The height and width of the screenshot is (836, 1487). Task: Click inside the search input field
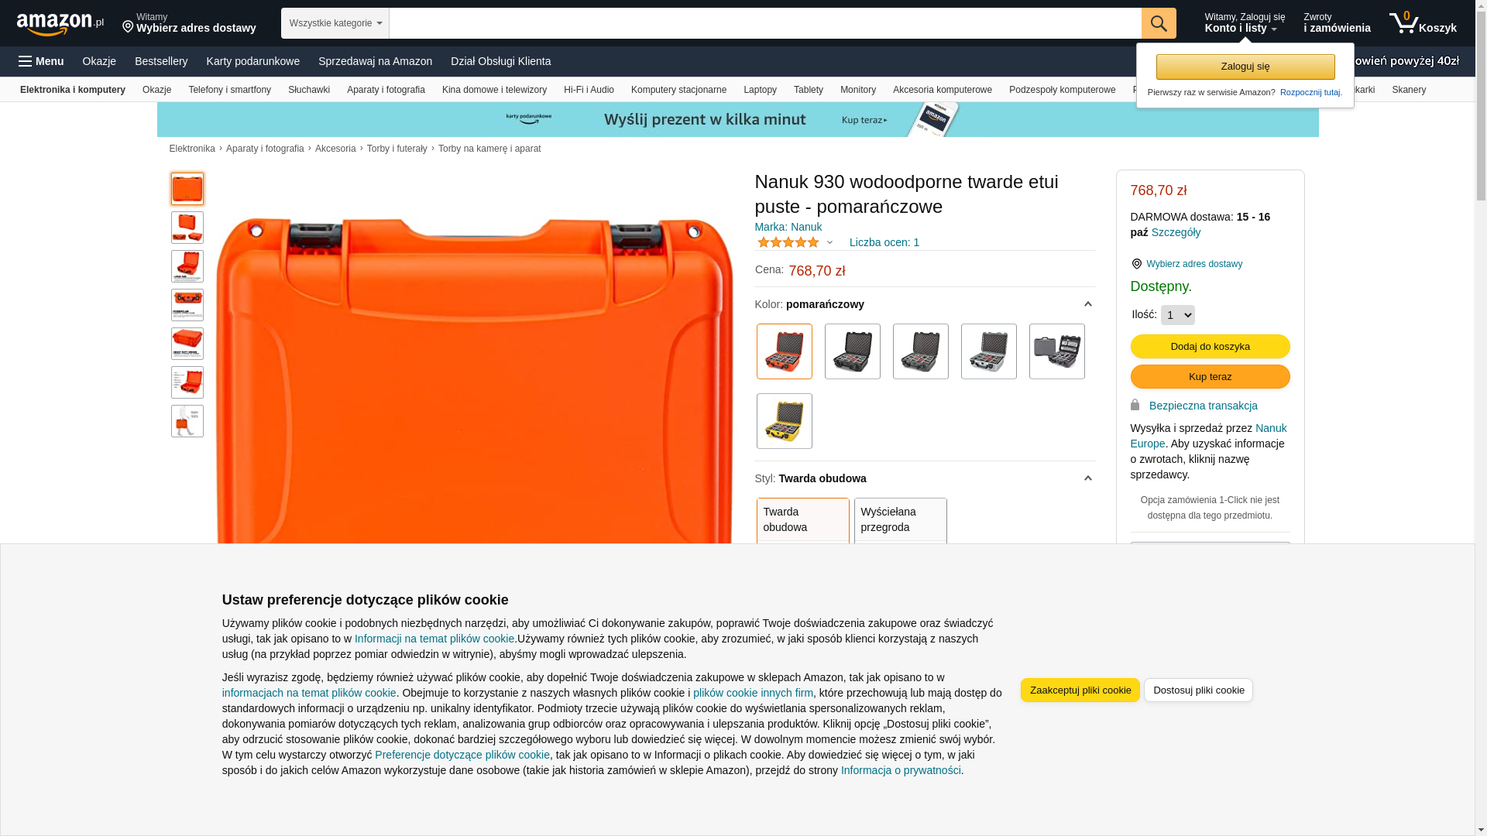point(764,23)
